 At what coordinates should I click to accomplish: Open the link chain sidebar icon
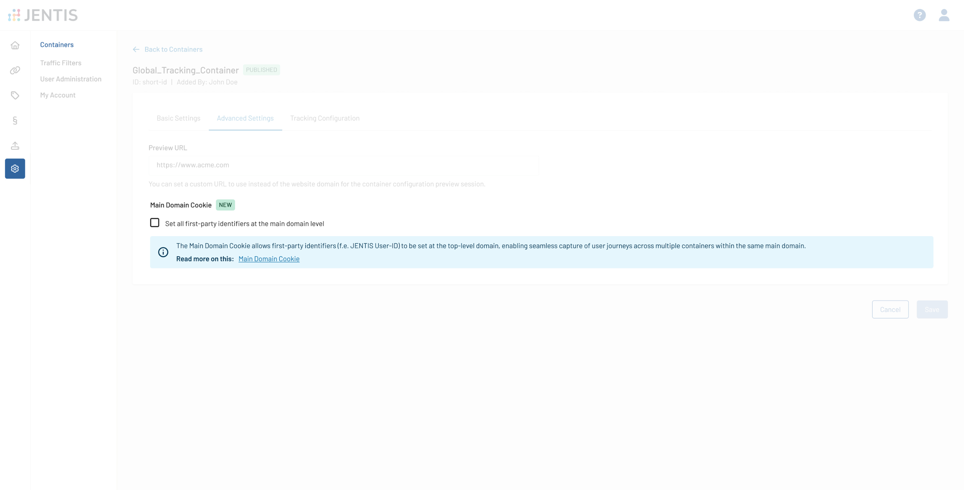(x=15, y=71)
